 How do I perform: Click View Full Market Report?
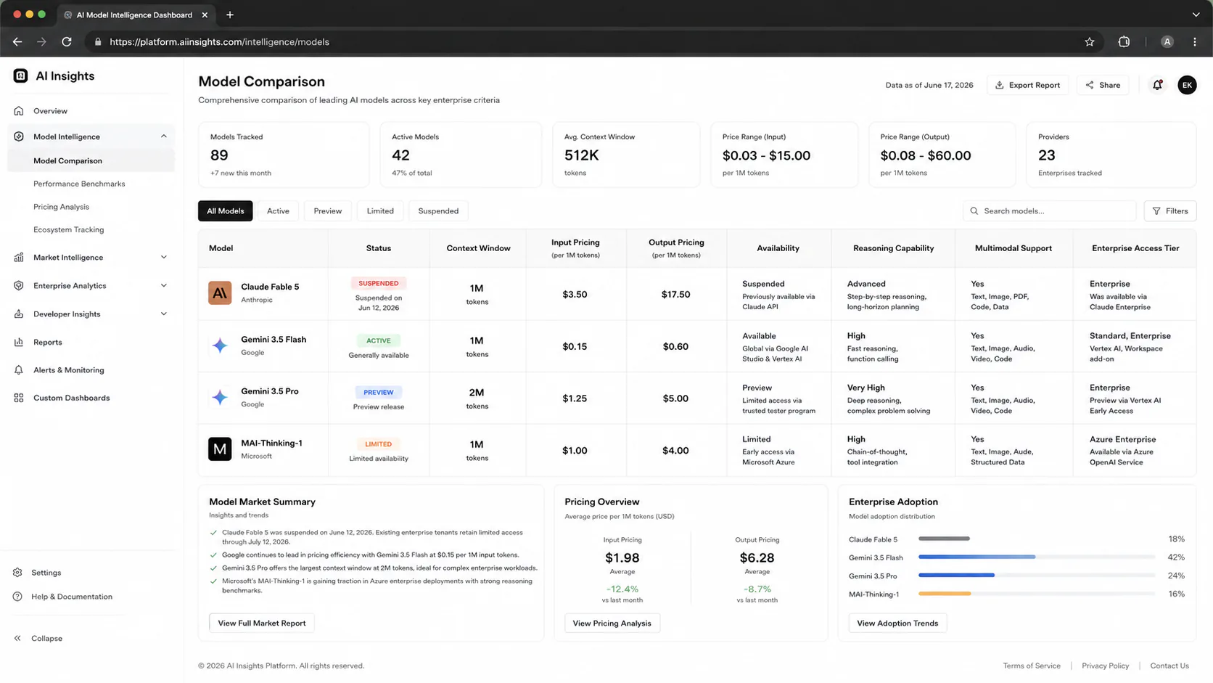coord(262,623)
